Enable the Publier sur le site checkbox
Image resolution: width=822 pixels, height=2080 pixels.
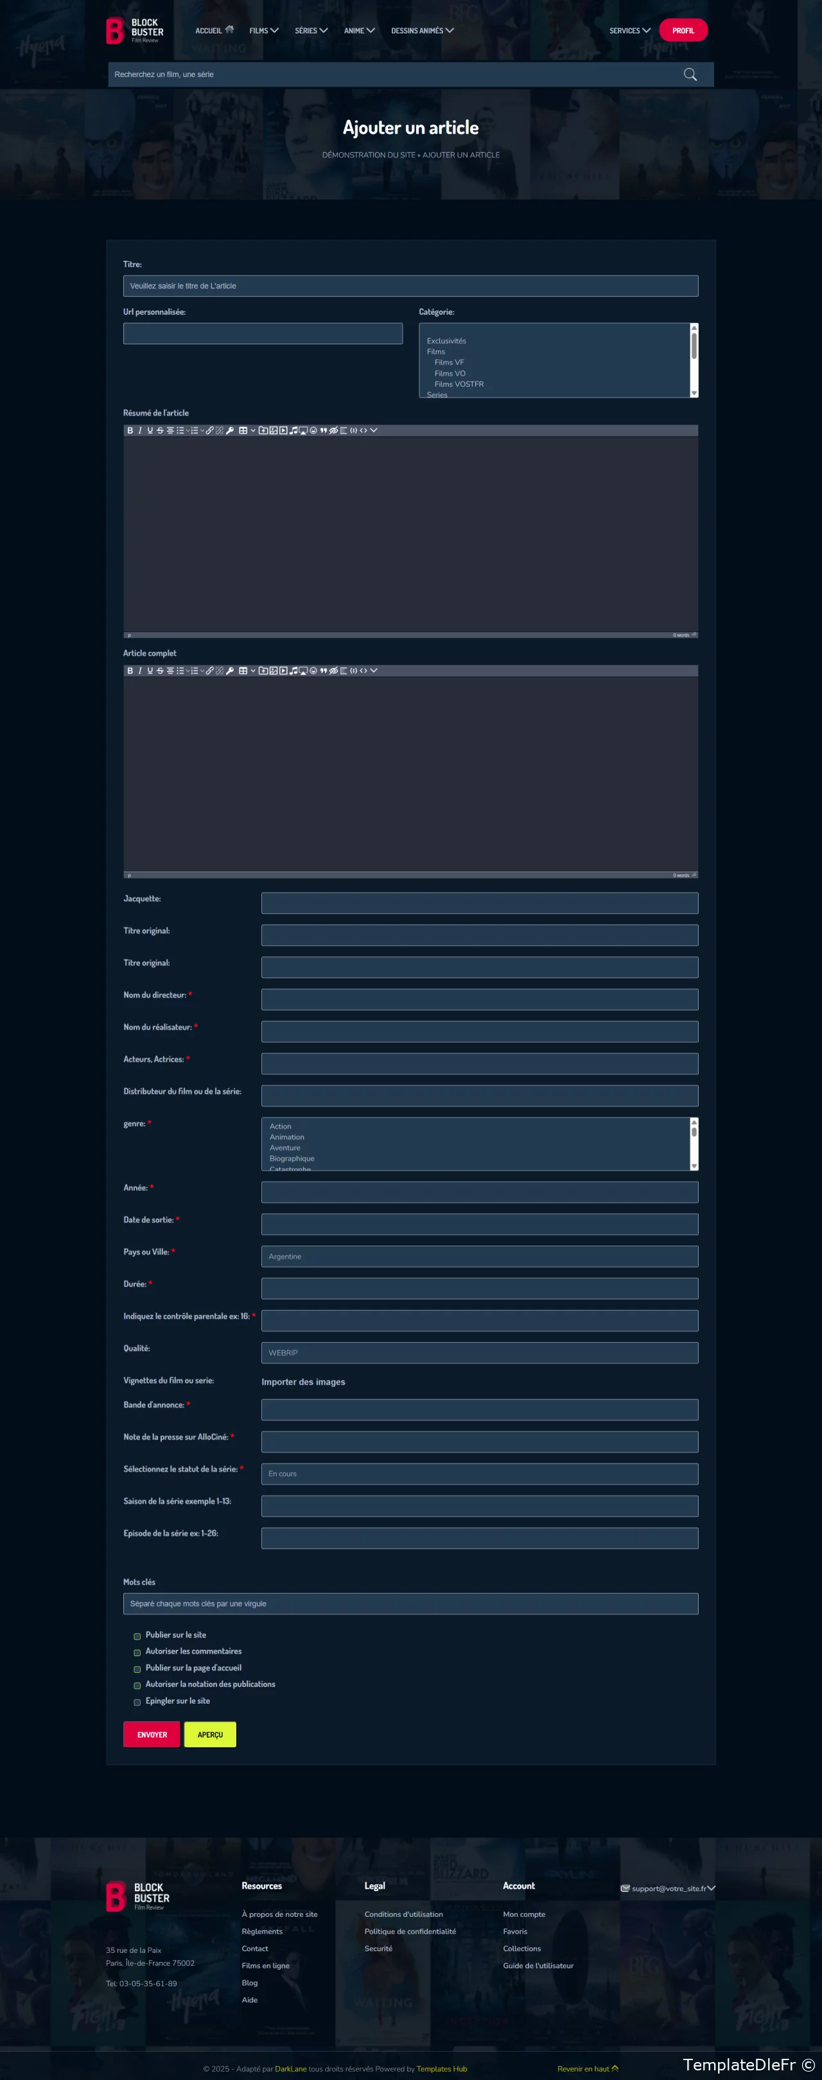click(x=137, y=1637)
